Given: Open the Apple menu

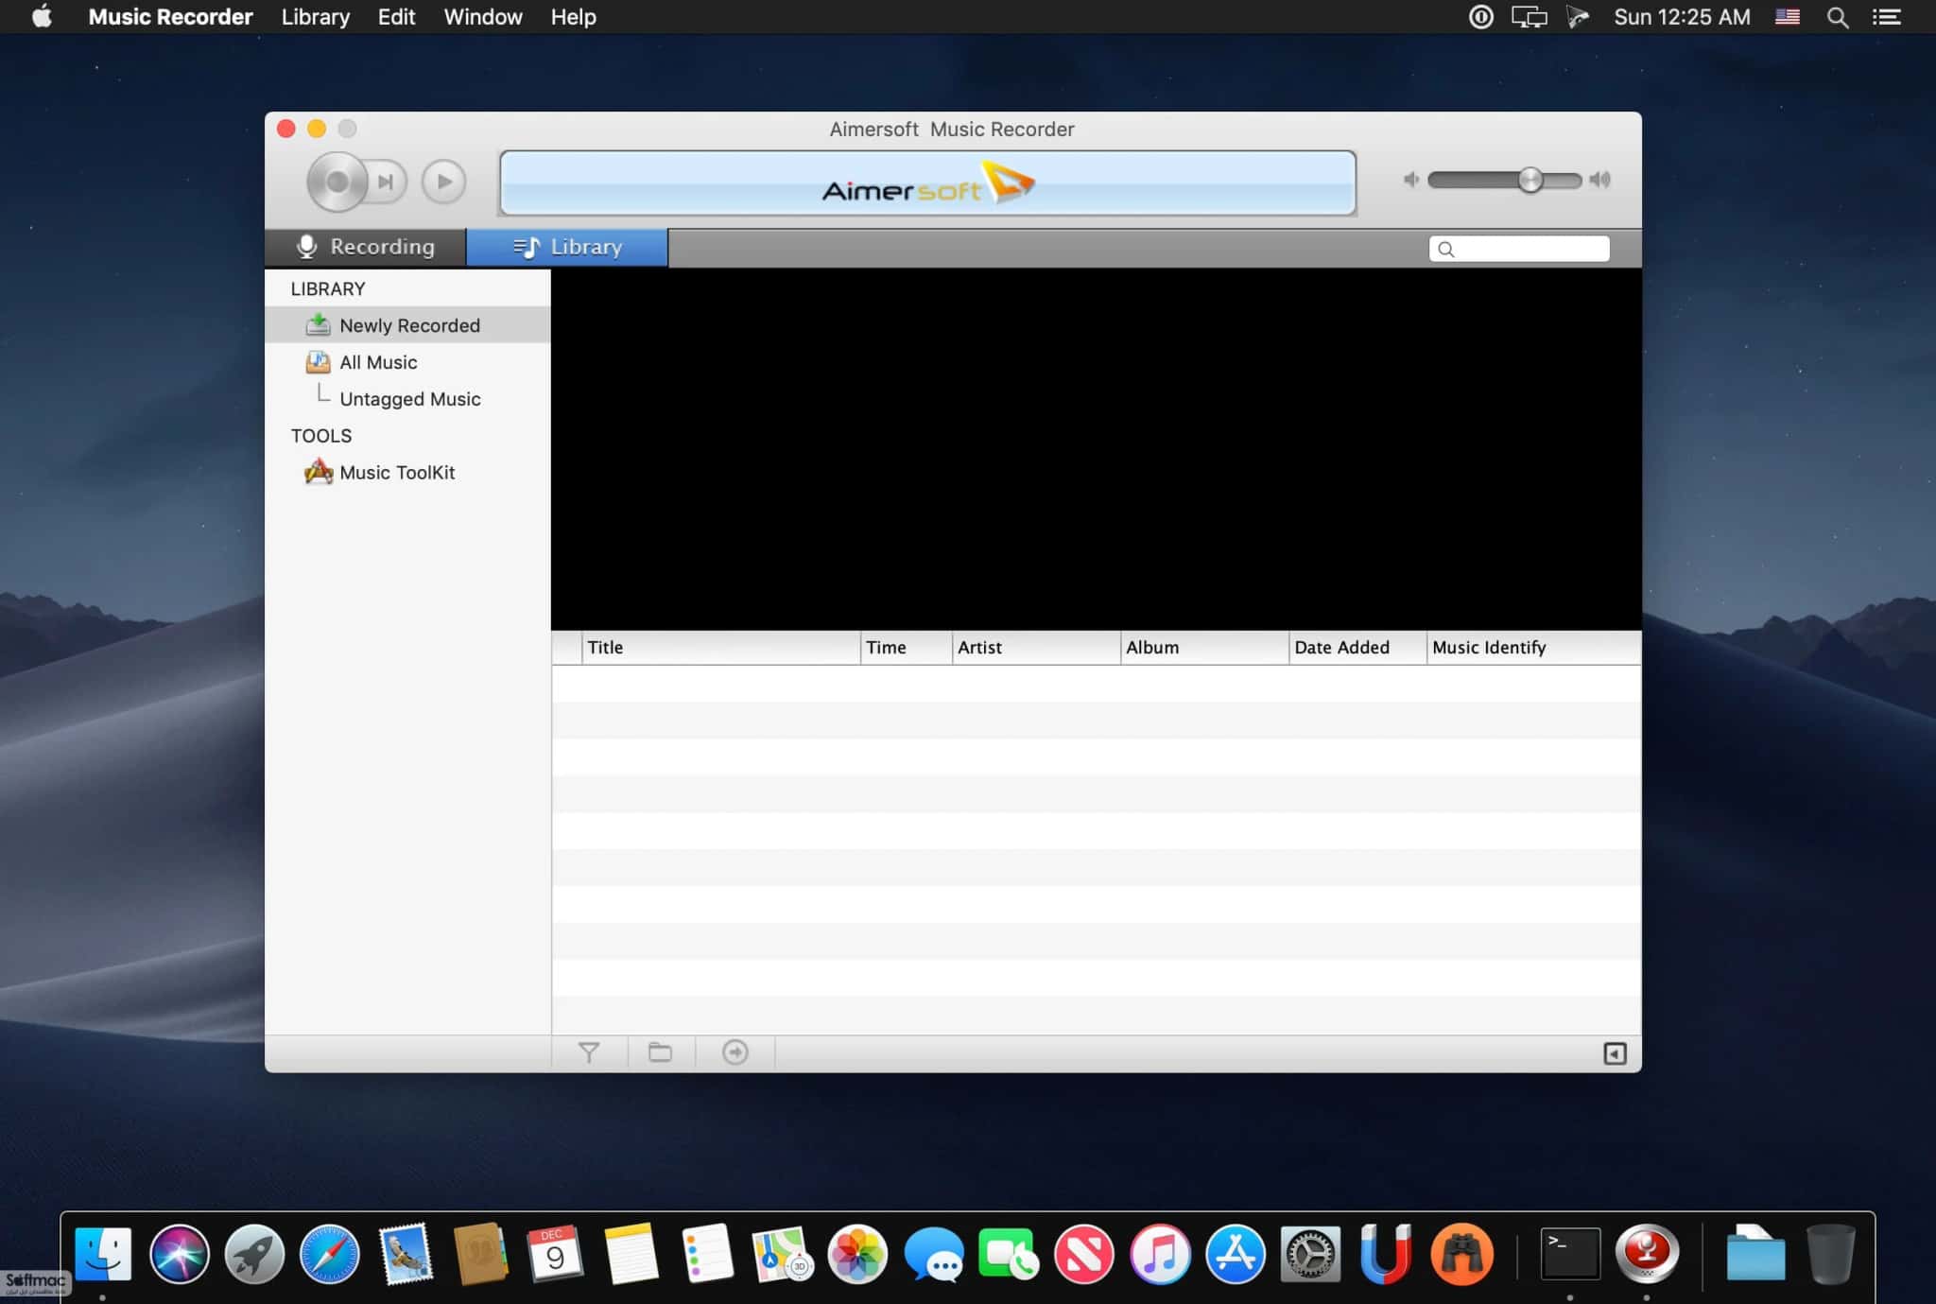Looking at the screenshot, I should (x=42, y=17).
